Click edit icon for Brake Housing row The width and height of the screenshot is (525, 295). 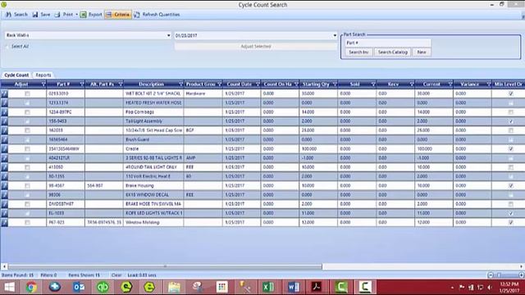pyautogui.click(x=4, y=186)
